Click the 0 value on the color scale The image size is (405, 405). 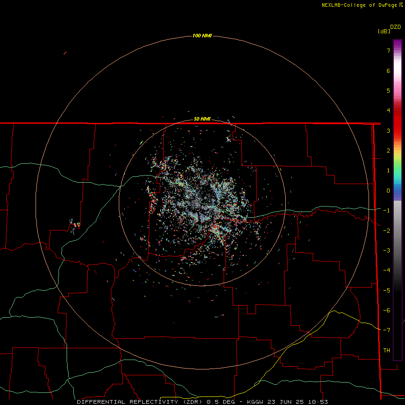click(x=388, y=191)
